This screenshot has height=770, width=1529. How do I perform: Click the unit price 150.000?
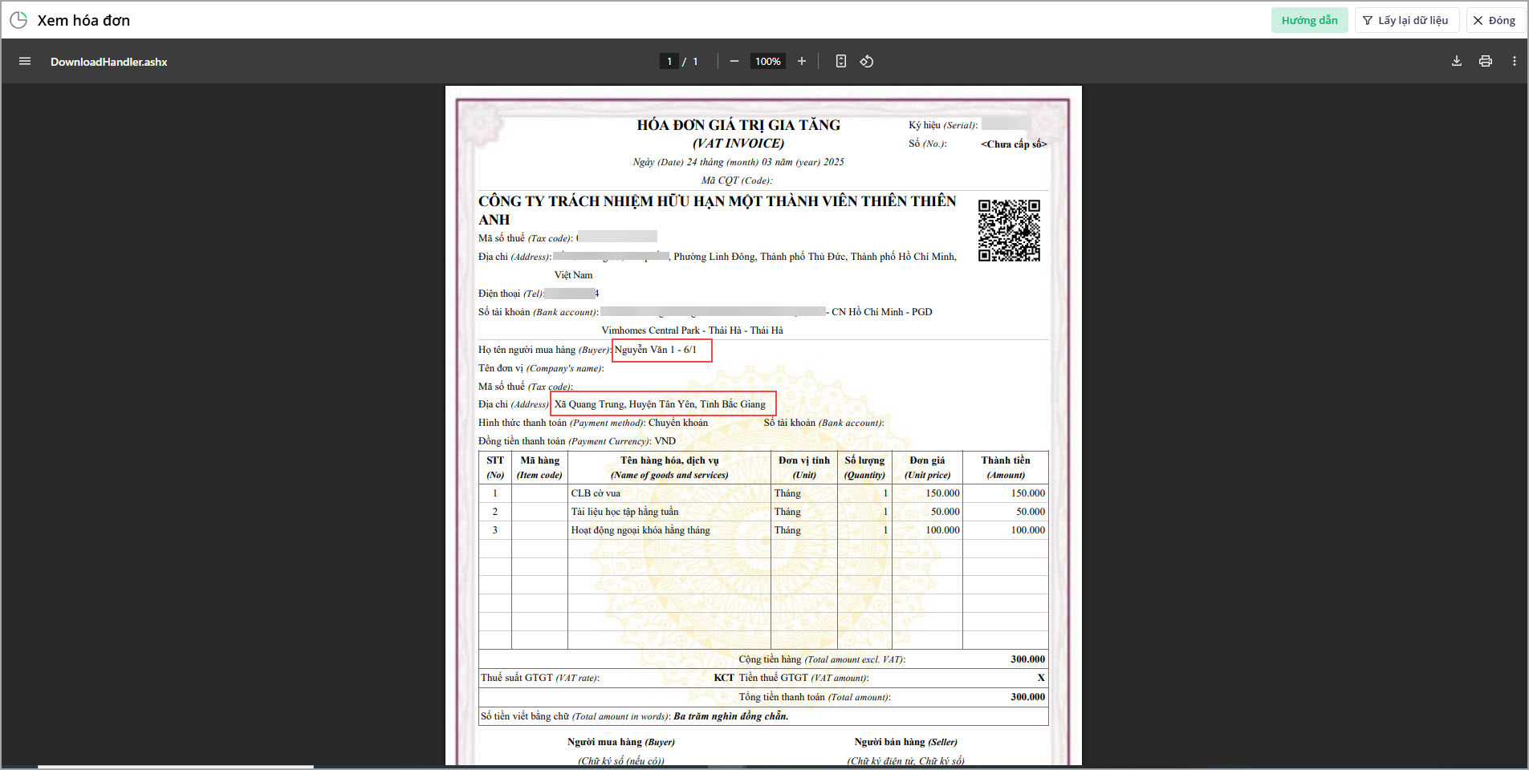click(x=942, y=493)
